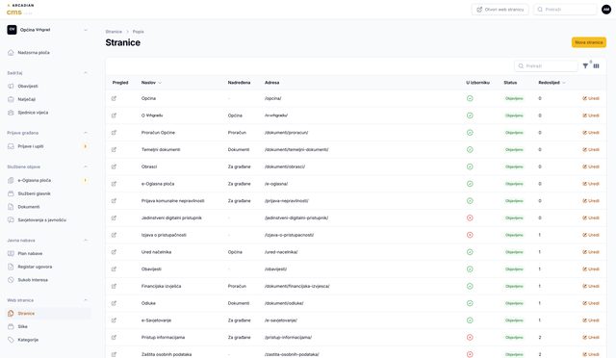The image size is (616, 358).
Task: Select Stranice in sidebar
Action: (x=47, y=314)
